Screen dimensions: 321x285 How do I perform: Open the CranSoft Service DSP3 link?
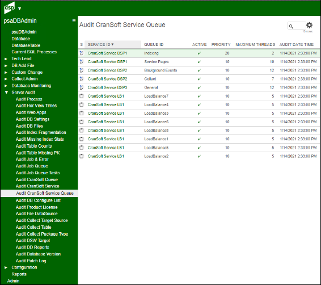point(108,87)
